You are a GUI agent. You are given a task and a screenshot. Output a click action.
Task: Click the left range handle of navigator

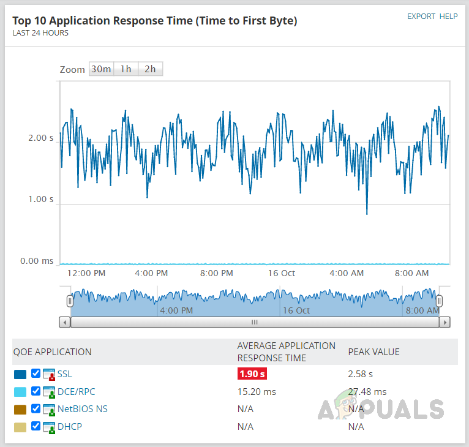70,301
